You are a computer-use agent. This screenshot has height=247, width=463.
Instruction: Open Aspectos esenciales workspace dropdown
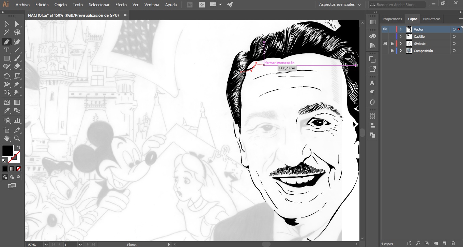click(x=339, y=5)
